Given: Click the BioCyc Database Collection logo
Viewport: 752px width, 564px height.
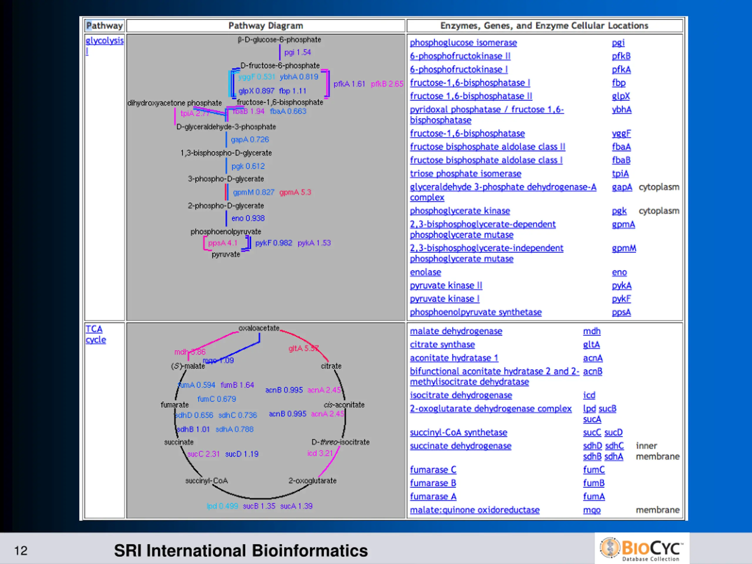Looking at the screenshot, I should point(641,548).
